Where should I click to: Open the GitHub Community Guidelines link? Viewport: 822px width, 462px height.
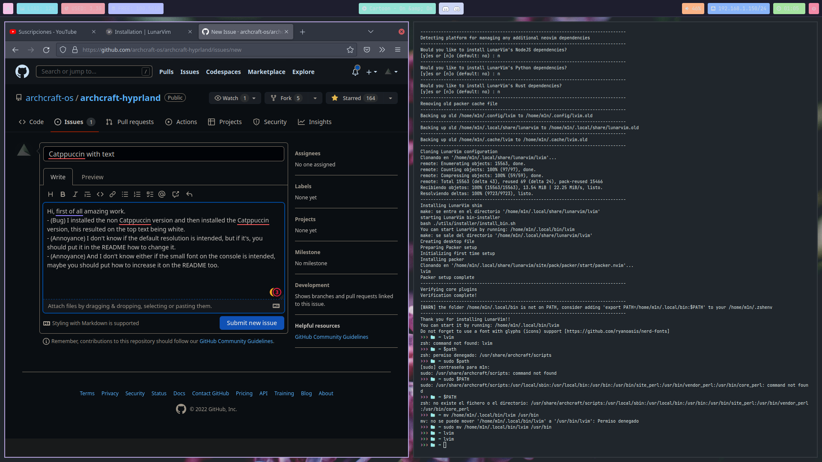click(x=331, y=337)
